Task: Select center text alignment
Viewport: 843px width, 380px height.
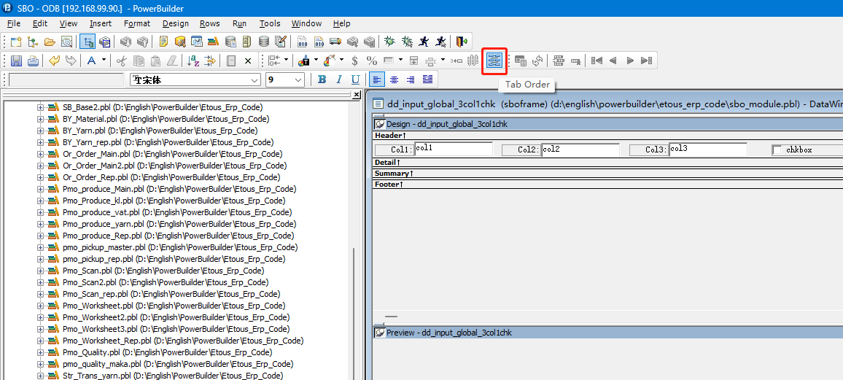Action: click(x=394, y=80)
